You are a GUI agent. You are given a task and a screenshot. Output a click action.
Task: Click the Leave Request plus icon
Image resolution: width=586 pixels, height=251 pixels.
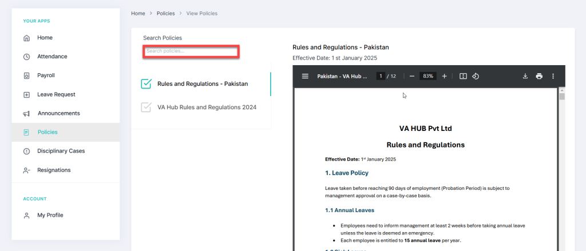26,94
